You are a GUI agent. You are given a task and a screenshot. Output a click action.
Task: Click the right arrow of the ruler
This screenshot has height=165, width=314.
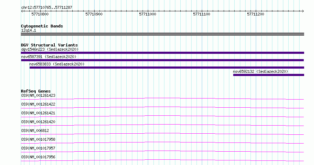303,11
